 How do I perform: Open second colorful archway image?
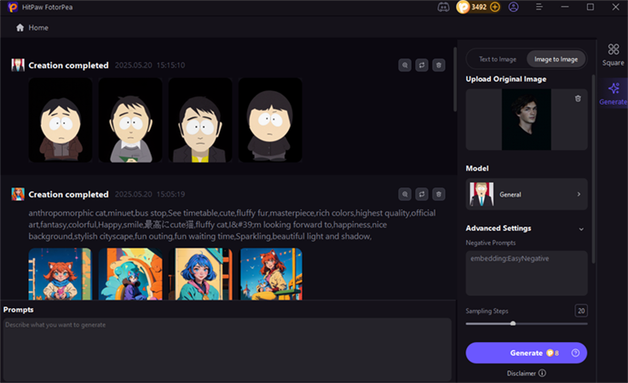(x=130, y=274)
